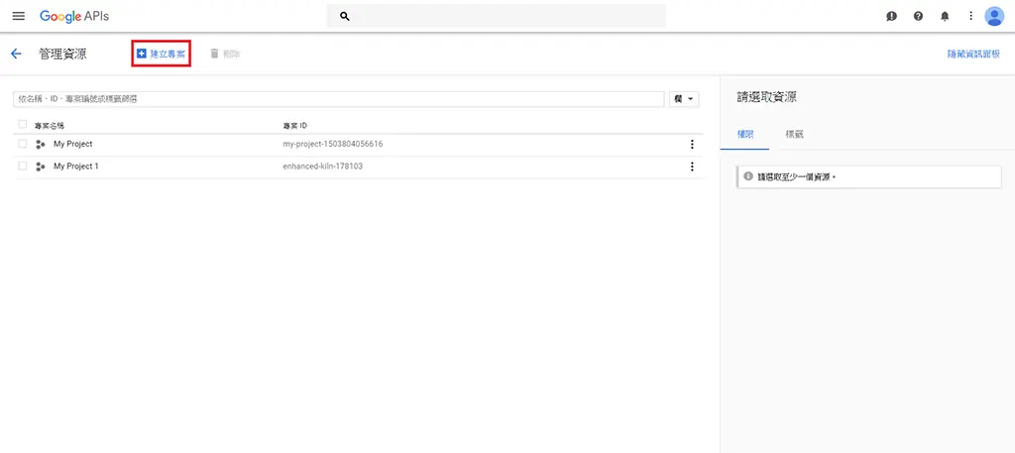Click the My Project row project icon
This screenshot has width=1015, height=453.
click(40, 145)
